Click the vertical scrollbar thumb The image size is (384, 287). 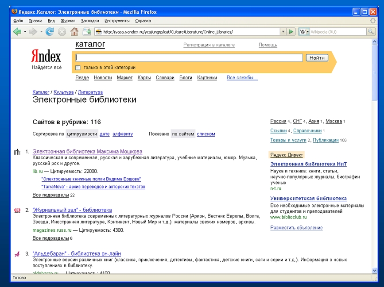point(374,73)
